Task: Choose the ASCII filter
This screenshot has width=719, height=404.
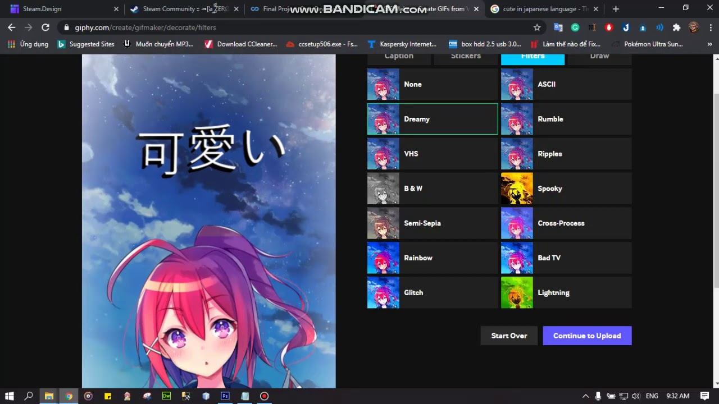Action: tap(566, 84)
